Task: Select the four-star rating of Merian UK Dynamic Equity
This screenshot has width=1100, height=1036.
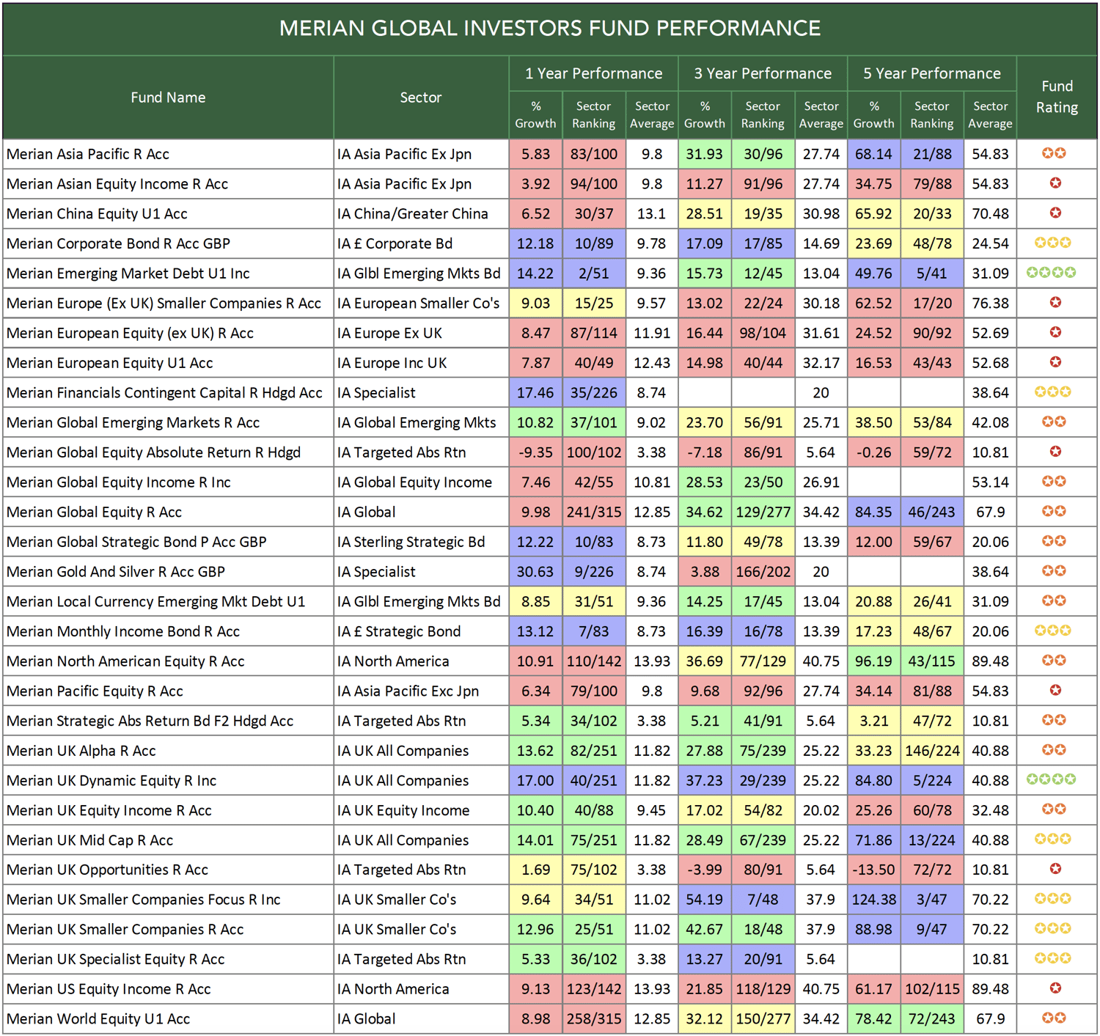Action: click(x=1056, y=780)
